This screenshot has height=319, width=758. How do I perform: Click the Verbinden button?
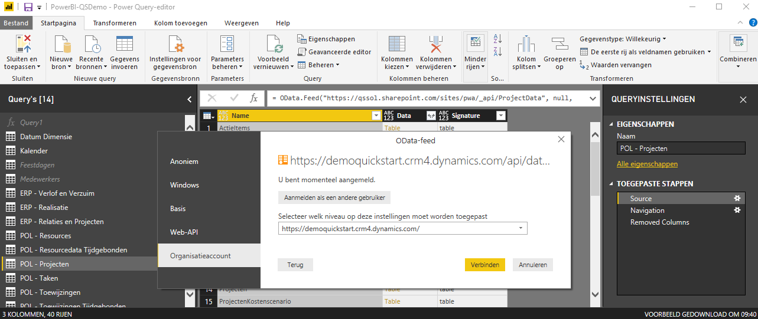point(485,265)
